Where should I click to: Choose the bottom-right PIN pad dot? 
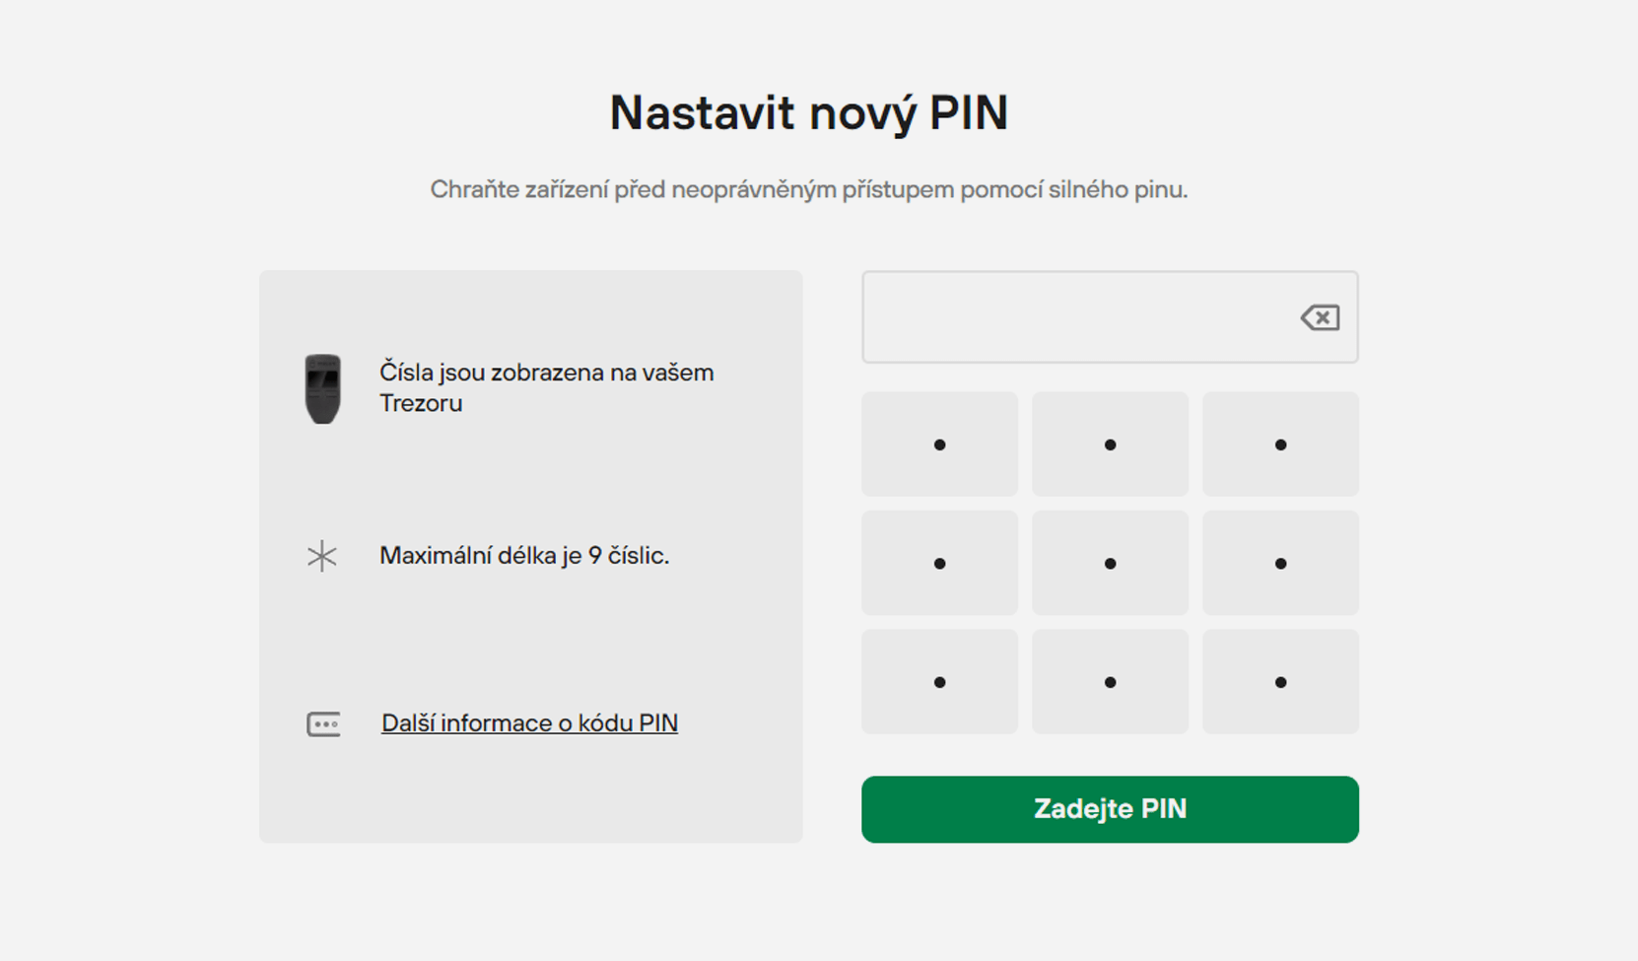[x=1280, y=682]
